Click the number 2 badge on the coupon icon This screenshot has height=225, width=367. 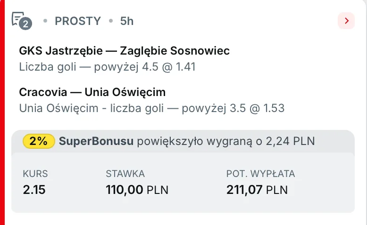pyautogui.click(x=26, y=24)
